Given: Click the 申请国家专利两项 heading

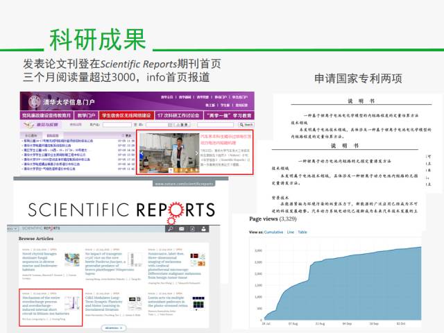Looking at the screenshot, I should [x=358, y=78].
